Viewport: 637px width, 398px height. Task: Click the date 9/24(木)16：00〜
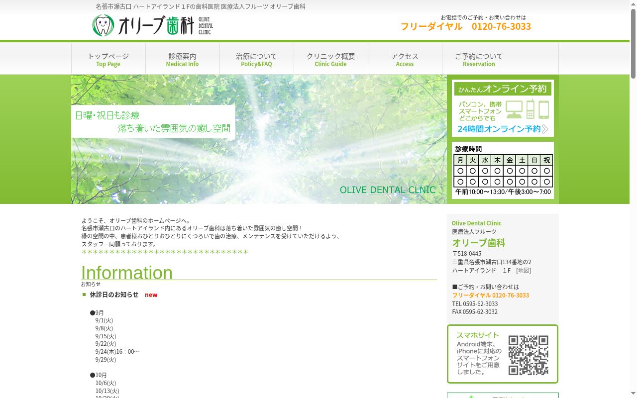pyautogui.click(x=117, y=352)
